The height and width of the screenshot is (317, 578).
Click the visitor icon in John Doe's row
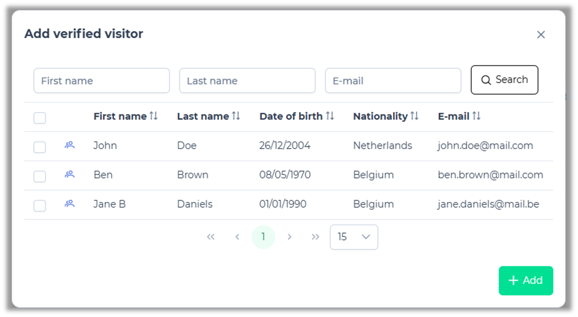click(x=70, y=145)
